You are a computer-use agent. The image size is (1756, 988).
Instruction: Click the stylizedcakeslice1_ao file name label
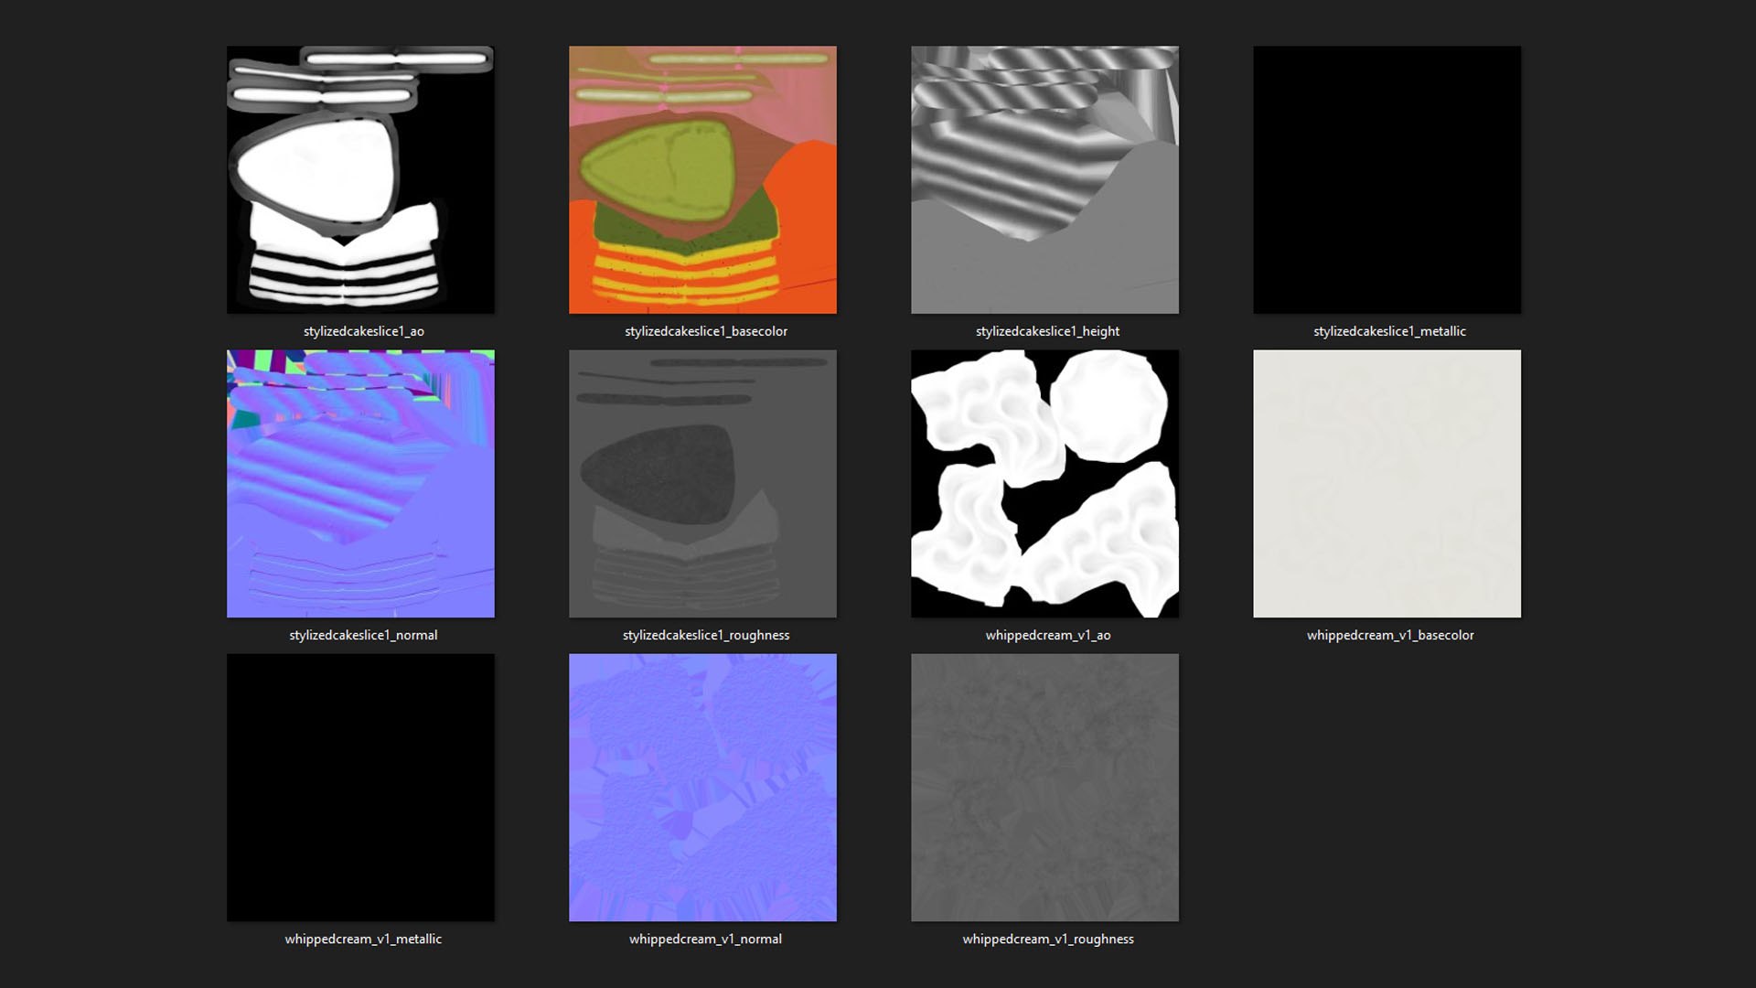point(364,331)
